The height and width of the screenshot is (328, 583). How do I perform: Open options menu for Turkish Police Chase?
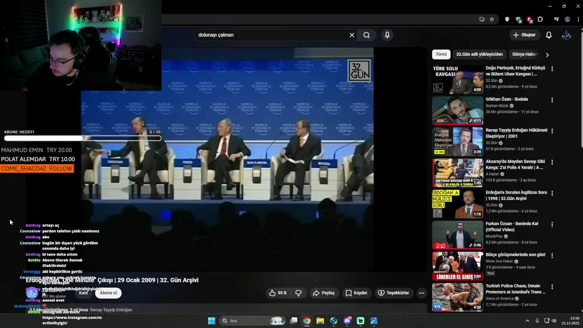tap(552, 287)
